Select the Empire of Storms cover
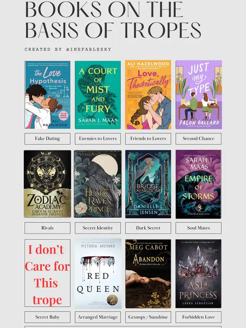 (198, 184)
